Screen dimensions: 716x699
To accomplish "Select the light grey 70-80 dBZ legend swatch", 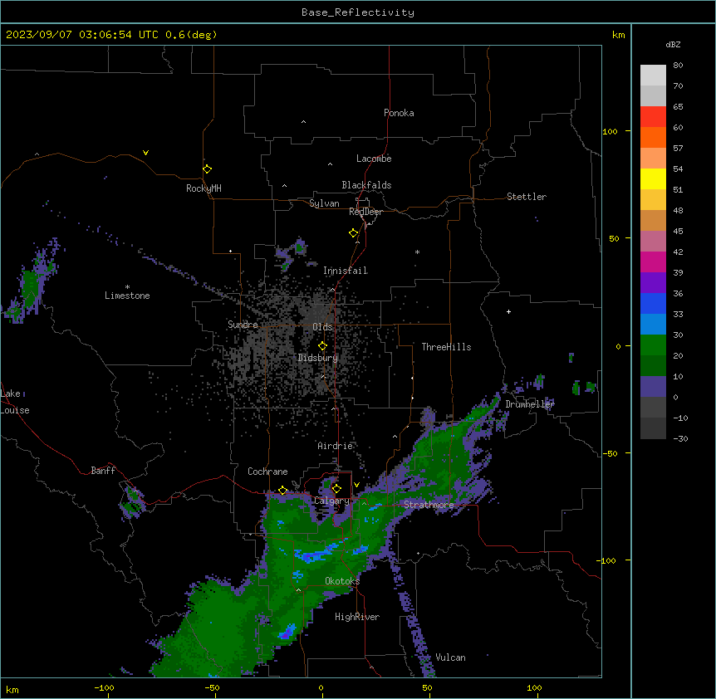I will coord(653,76).
